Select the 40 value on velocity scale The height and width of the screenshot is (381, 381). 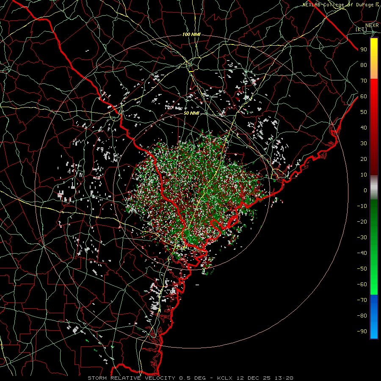pyautogui.click(x=364, y=128)
